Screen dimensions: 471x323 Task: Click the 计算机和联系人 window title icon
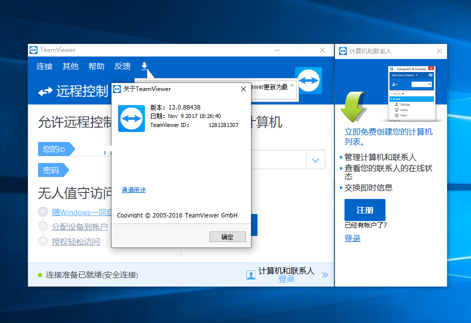click(x=343, y=51)
